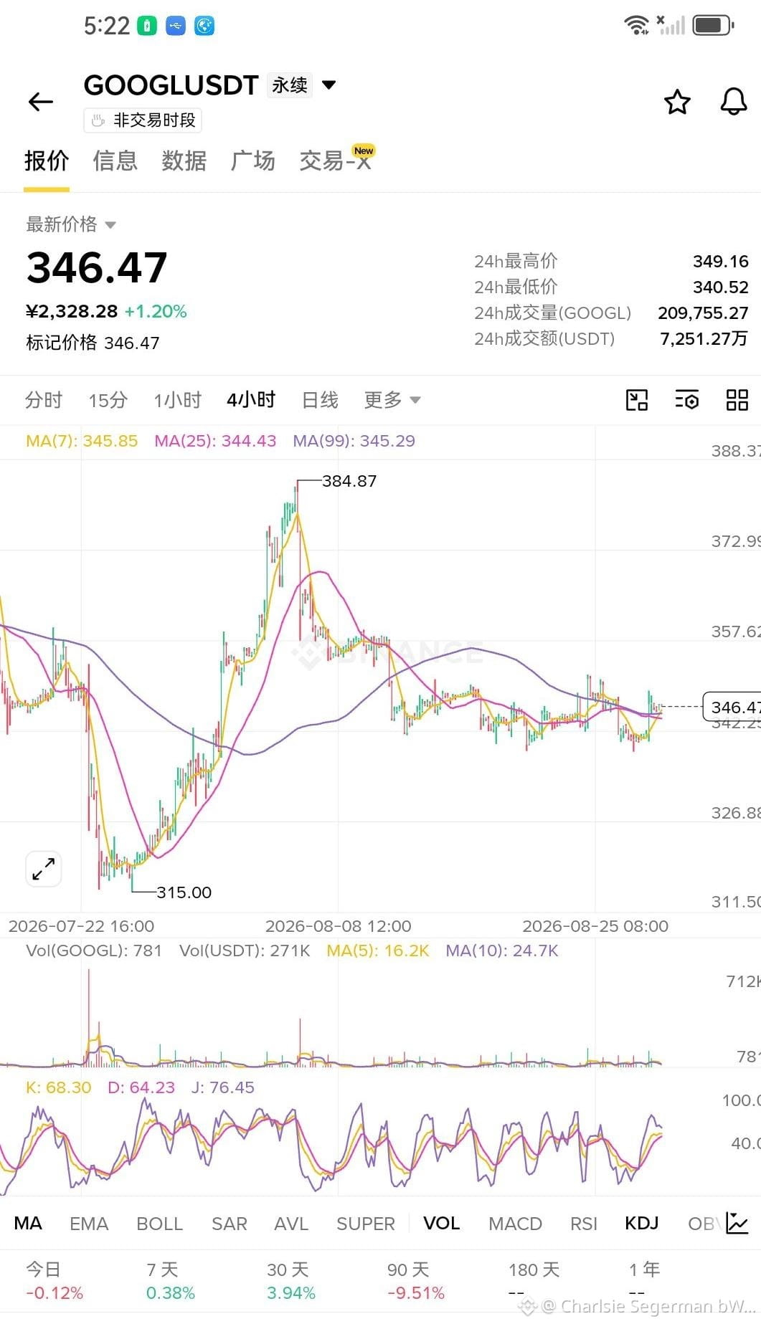Viewport: 761px width, 1324px height.
Task: Switch to the 数据 tab
Action: coord(184,161)
